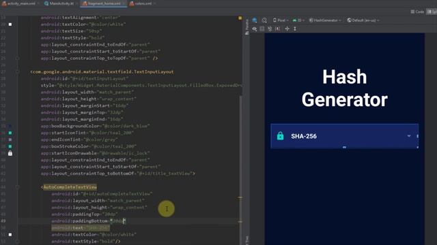Image resolution: width=437 pixels, height=245 pixels.
Task: Click the fold marker at line 25
Action: point(18,59)
